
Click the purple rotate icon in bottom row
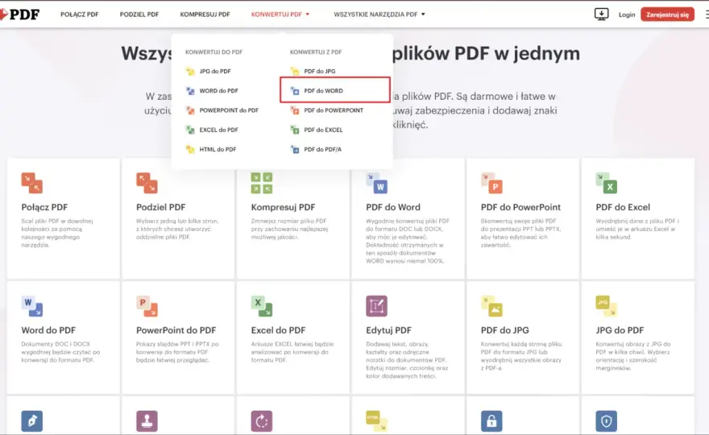(262, 421)
